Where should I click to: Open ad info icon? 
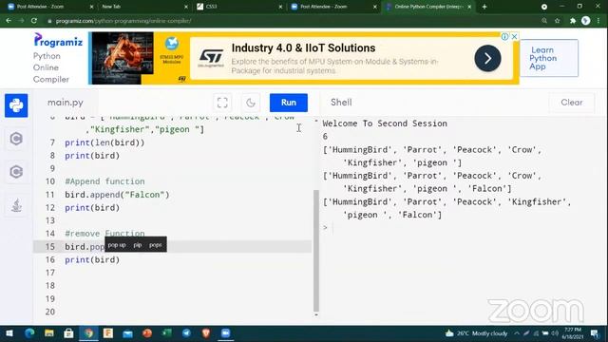tap(504, 36)
